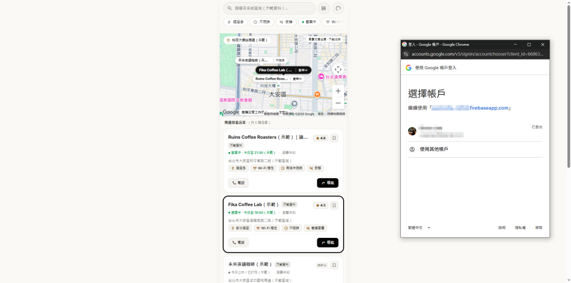Click Fika card 部分插座 tag
Viewport: 571px width, 283px height.
tap(240, 228)
